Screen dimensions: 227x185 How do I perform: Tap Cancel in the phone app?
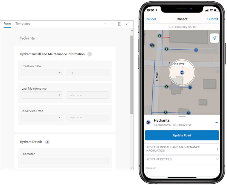pyautogui.click(x=151, y=19)
